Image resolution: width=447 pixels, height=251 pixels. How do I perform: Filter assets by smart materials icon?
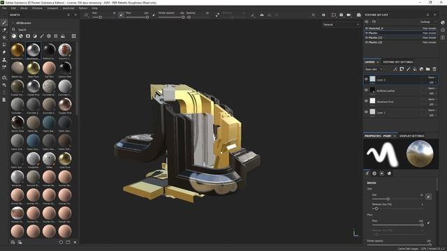21,36
